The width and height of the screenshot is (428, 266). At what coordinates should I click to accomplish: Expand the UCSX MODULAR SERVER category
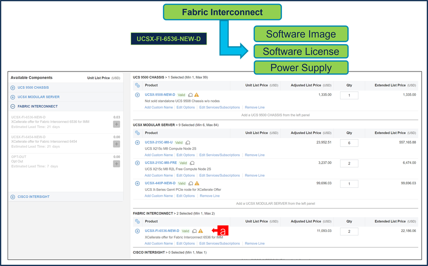13,97
